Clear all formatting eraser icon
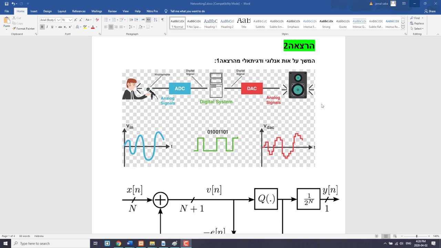Screen dimensions: 441x248 point(97,20)
